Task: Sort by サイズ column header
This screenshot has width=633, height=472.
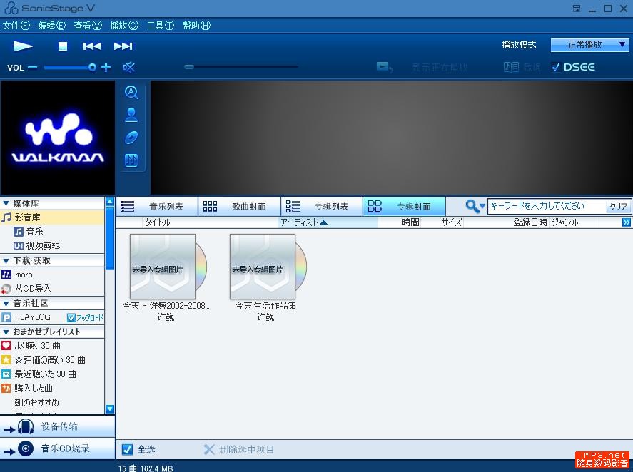Action: click(451, 222)
